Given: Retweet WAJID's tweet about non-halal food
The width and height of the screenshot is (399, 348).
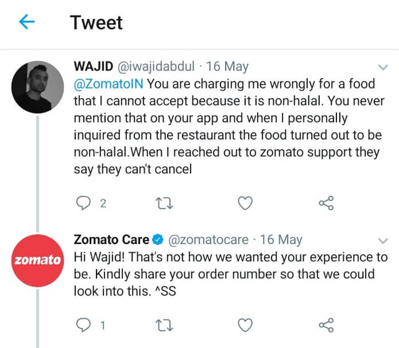Looking at the screenshot, I should click(164, 203).
